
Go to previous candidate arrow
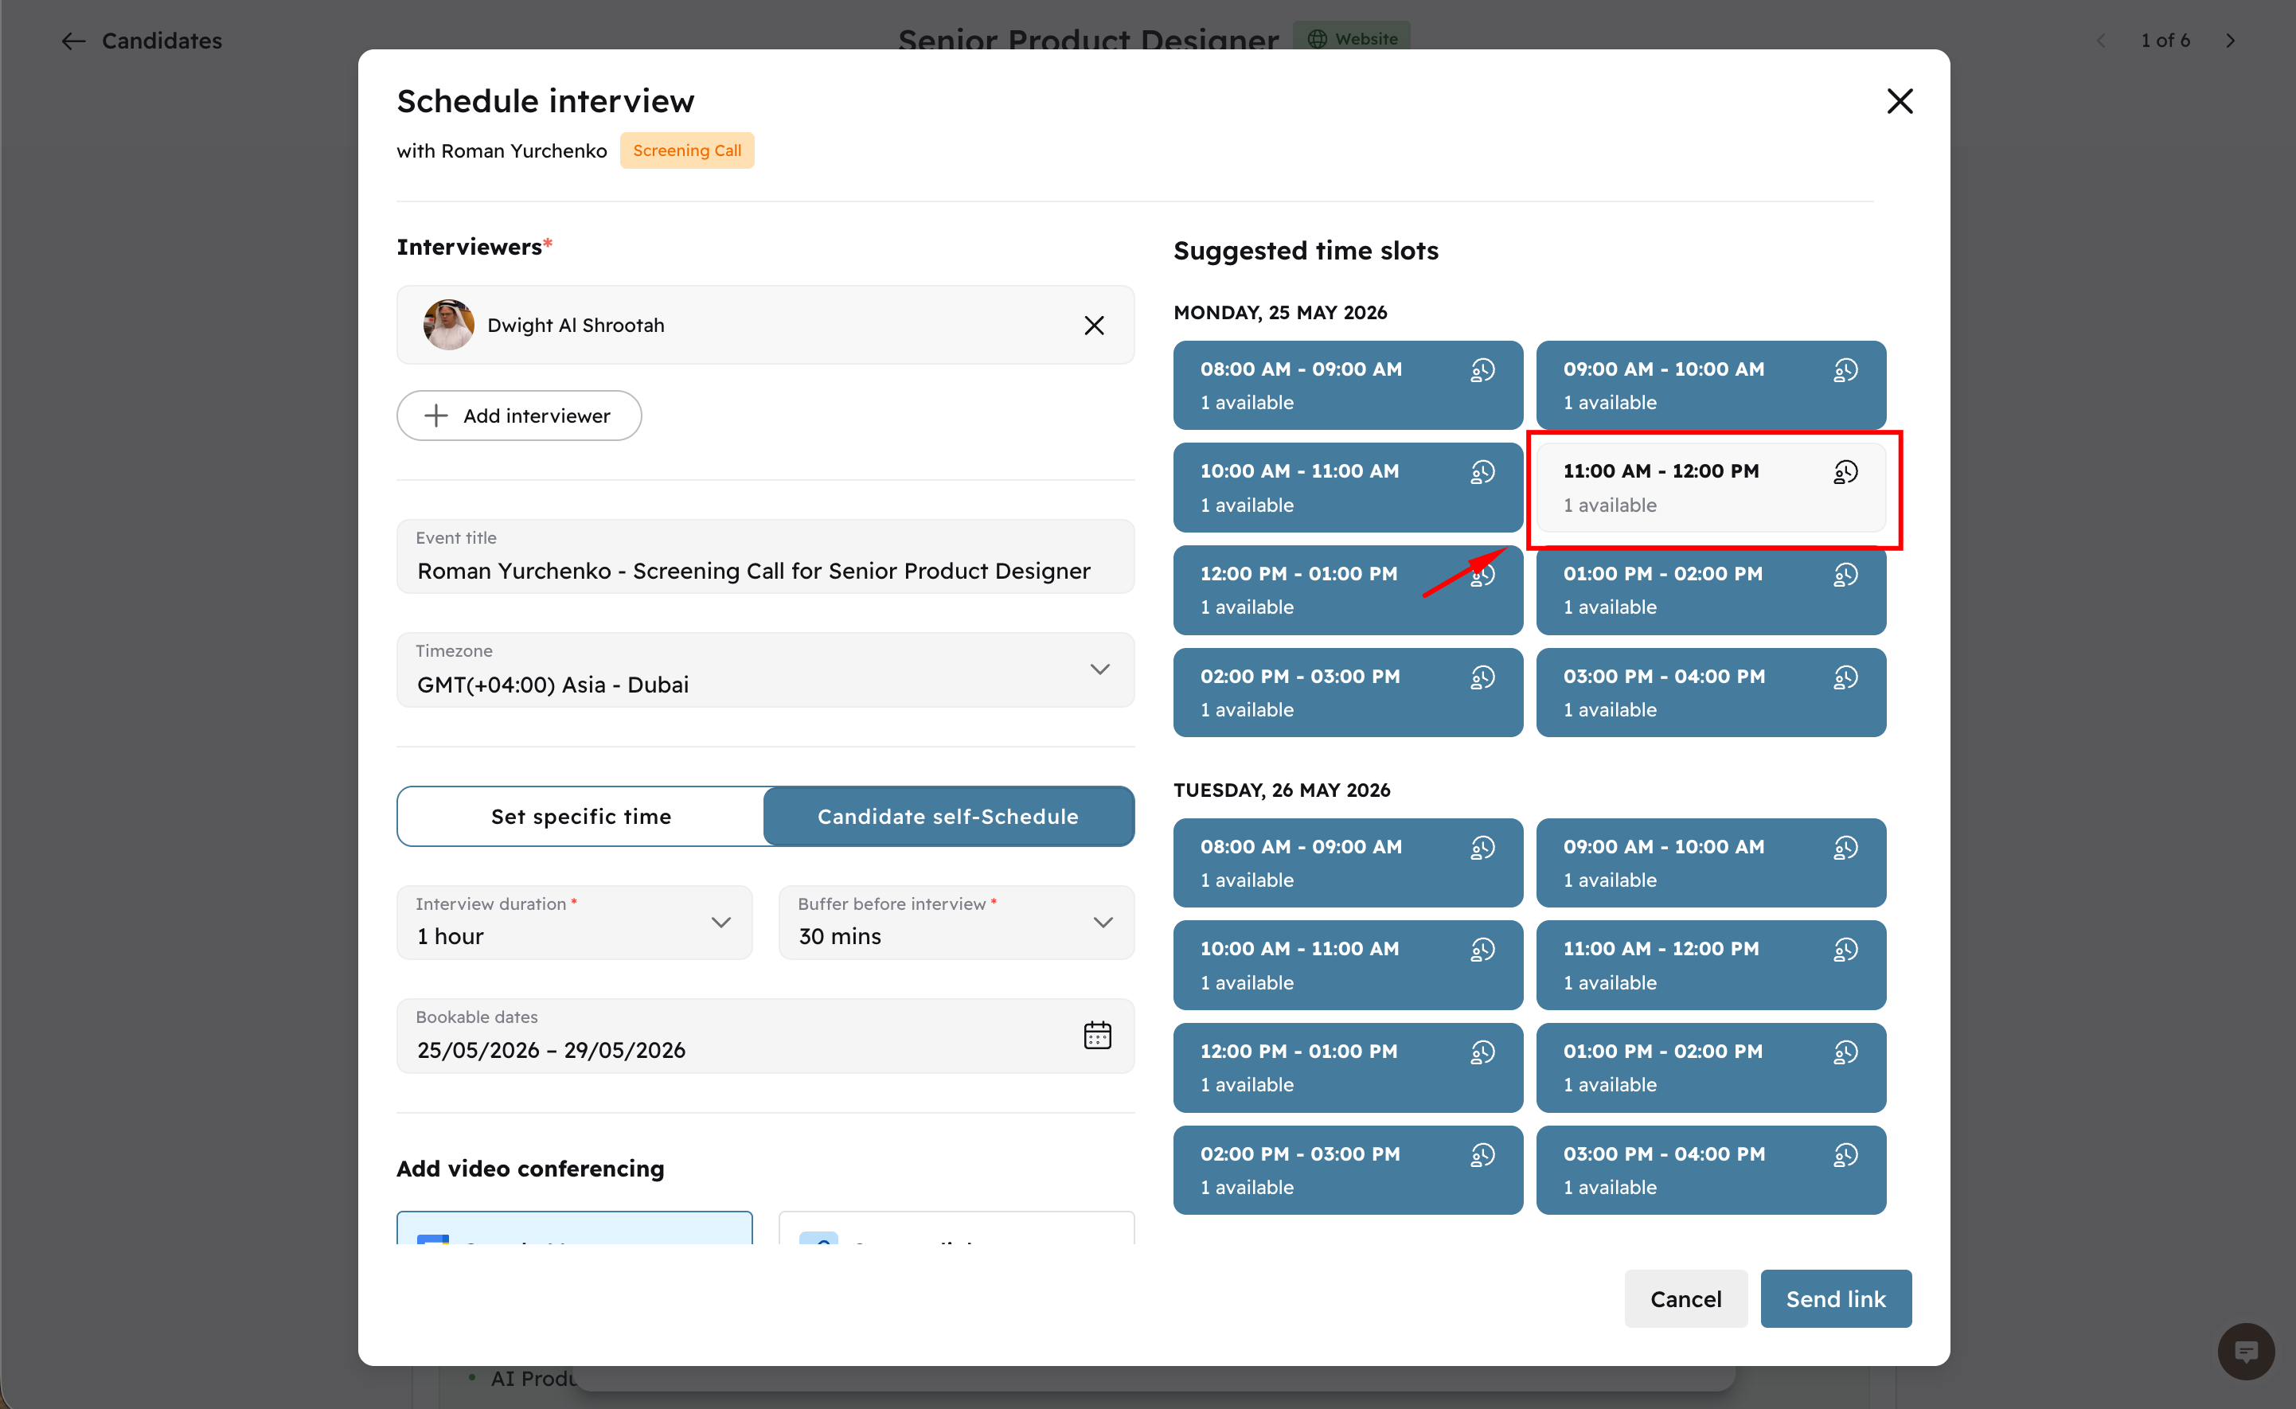pyautogui.click(x=2101, y=40)
